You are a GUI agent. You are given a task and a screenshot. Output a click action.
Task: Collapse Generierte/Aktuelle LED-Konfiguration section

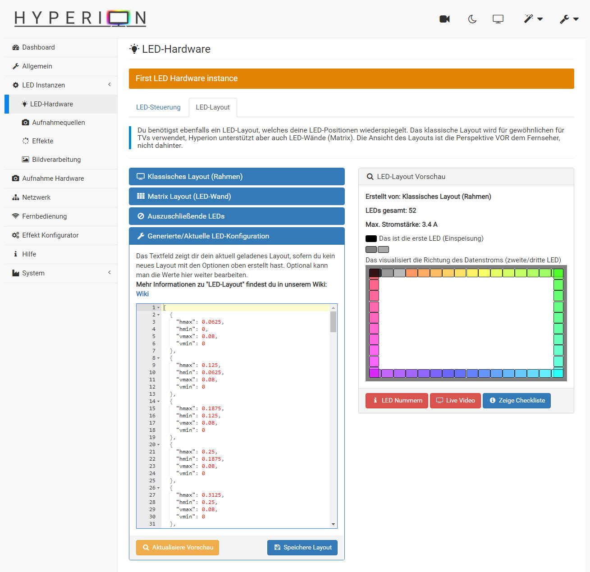coord(237,236)
